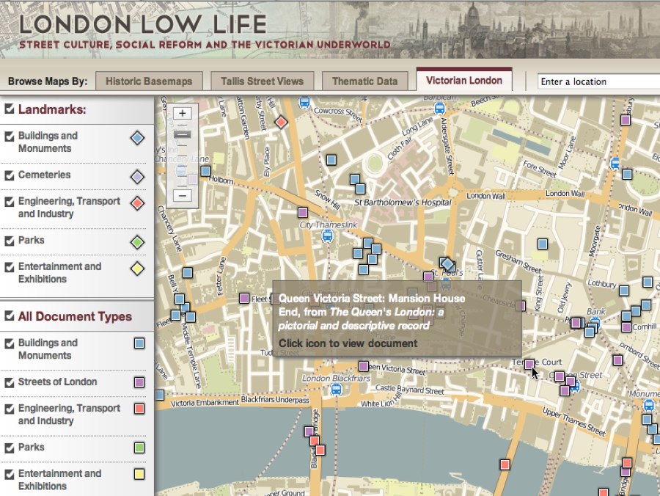Click purple marker on Queen Victoria Street

click(364, 366)
